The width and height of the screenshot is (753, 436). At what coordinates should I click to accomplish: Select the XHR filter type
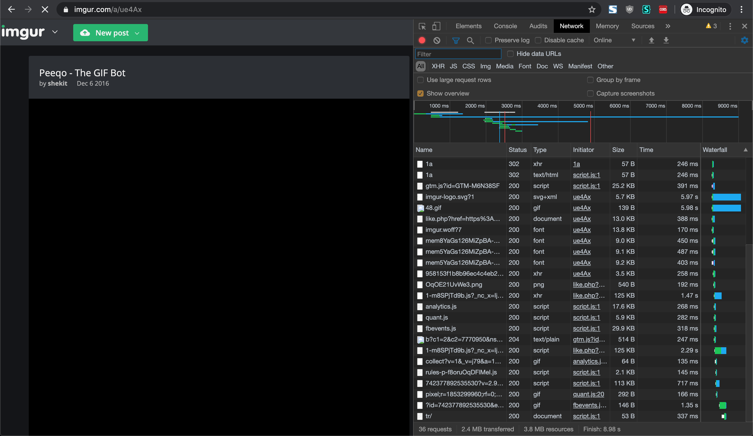(438, 66)
